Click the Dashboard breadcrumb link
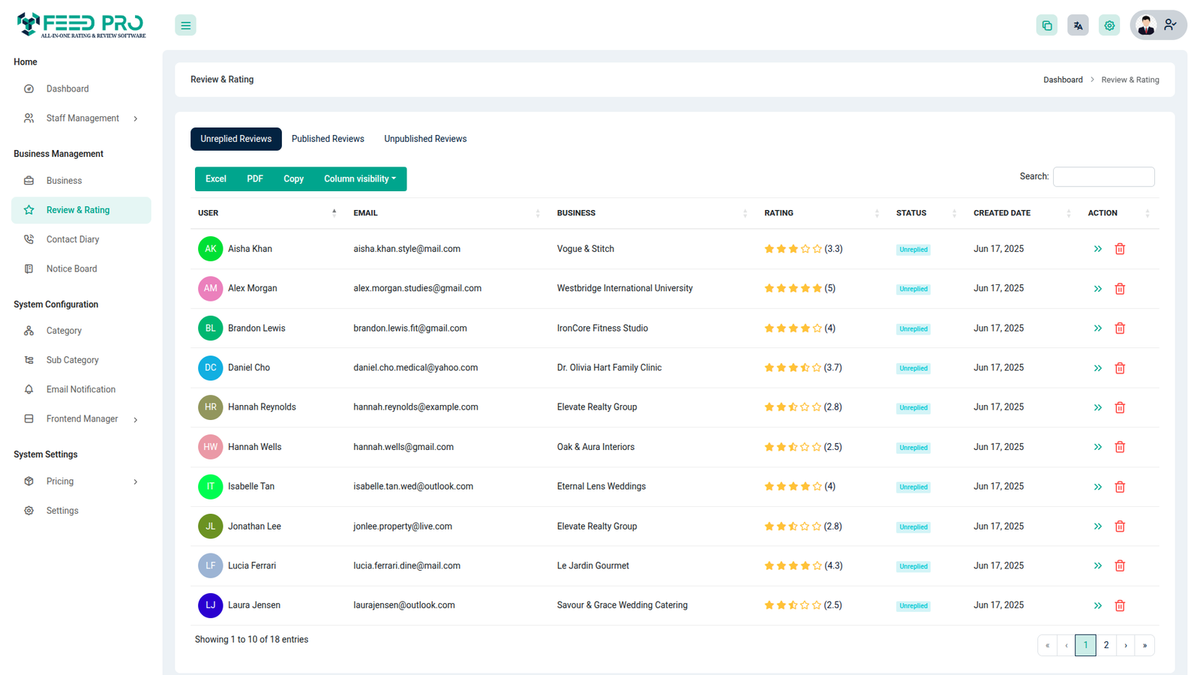This screenshot has width=1200, height=675. coord(1063,79)
